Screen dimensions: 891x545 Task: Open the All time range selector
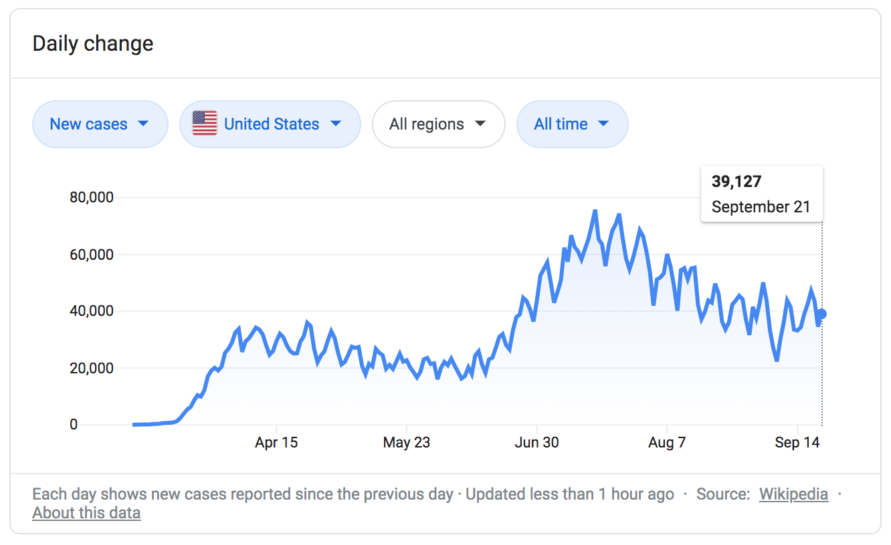[572, 124]
